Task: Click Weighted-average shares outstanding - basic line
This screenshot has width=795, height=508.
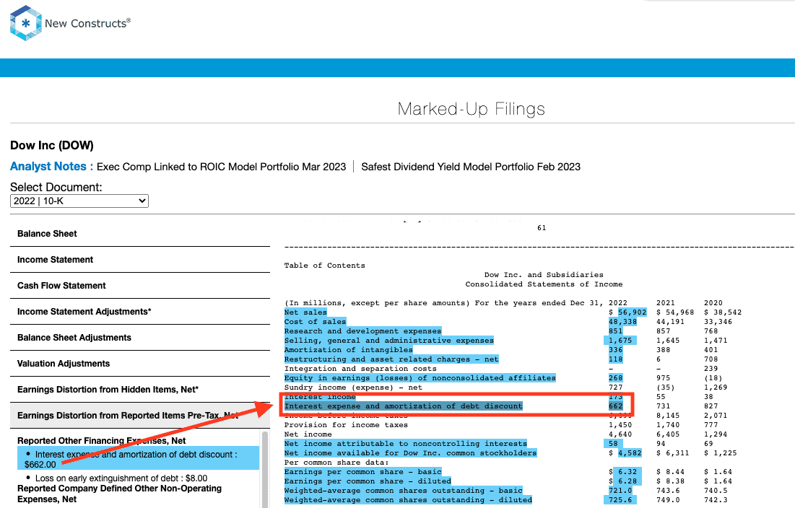Action: click(403, 490)
